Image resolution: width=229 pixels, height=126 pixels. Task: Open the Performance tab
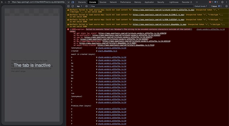[125, 2]
